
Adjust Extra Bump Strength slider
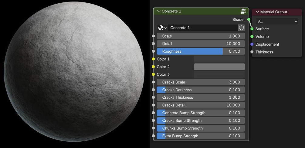(x=201, y=136)
